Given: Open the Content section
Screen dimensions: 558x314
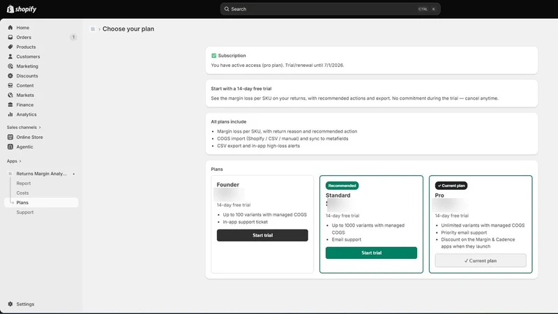Looking at the screenshot, I should [x=25, y=85].
